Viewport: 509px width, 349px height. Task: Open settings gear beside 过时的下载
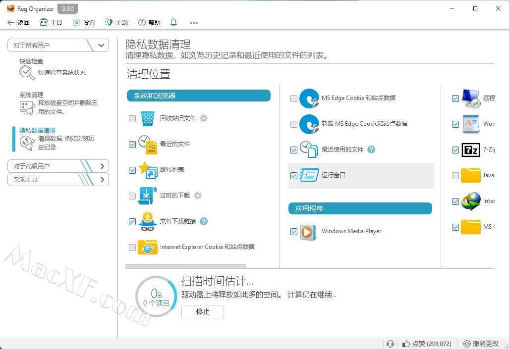pos(198,195)
